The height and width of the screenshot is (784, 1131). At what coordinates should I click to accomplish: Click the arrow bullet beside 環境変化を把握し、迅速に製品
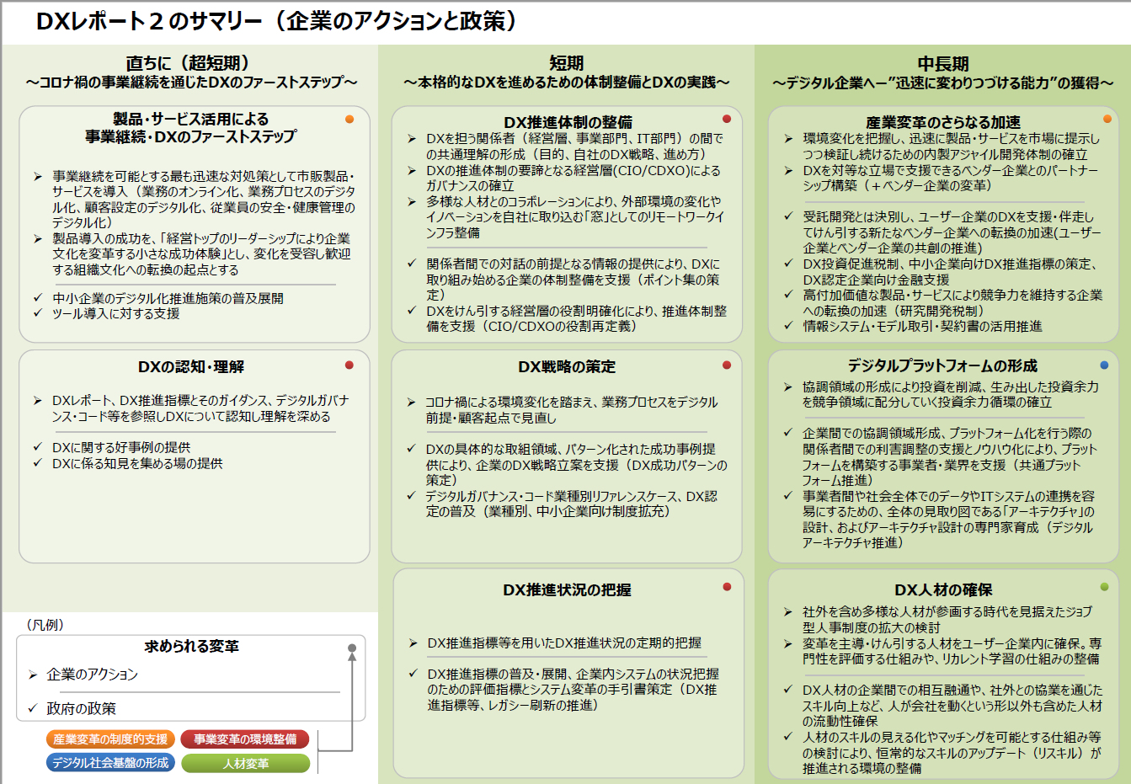[788, 139]
